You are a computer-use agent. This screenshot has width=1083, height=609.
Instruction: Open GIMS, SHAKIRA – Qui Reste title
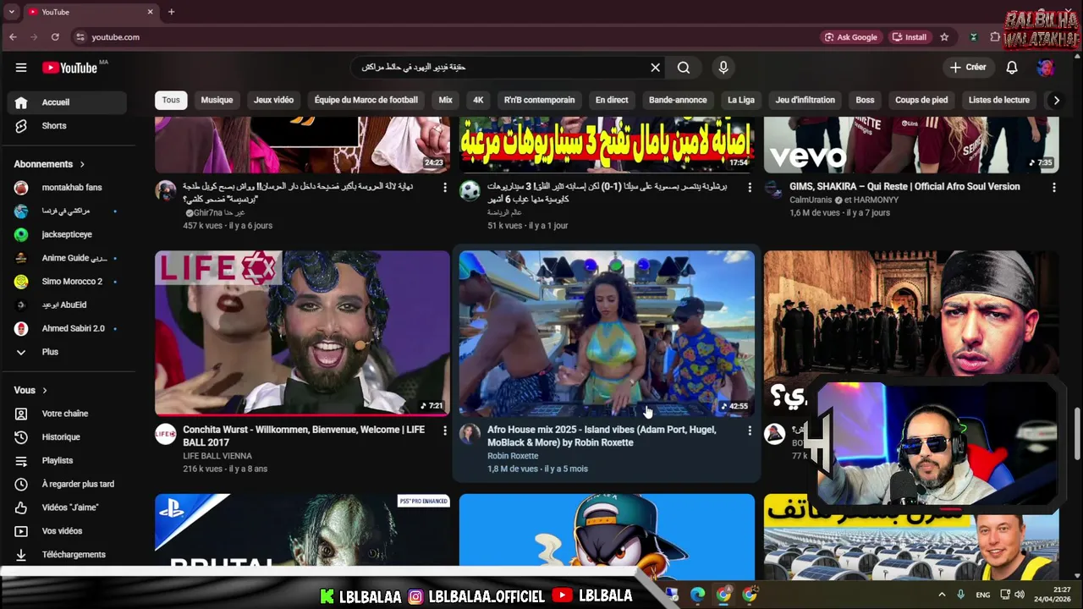coord(904,186)
